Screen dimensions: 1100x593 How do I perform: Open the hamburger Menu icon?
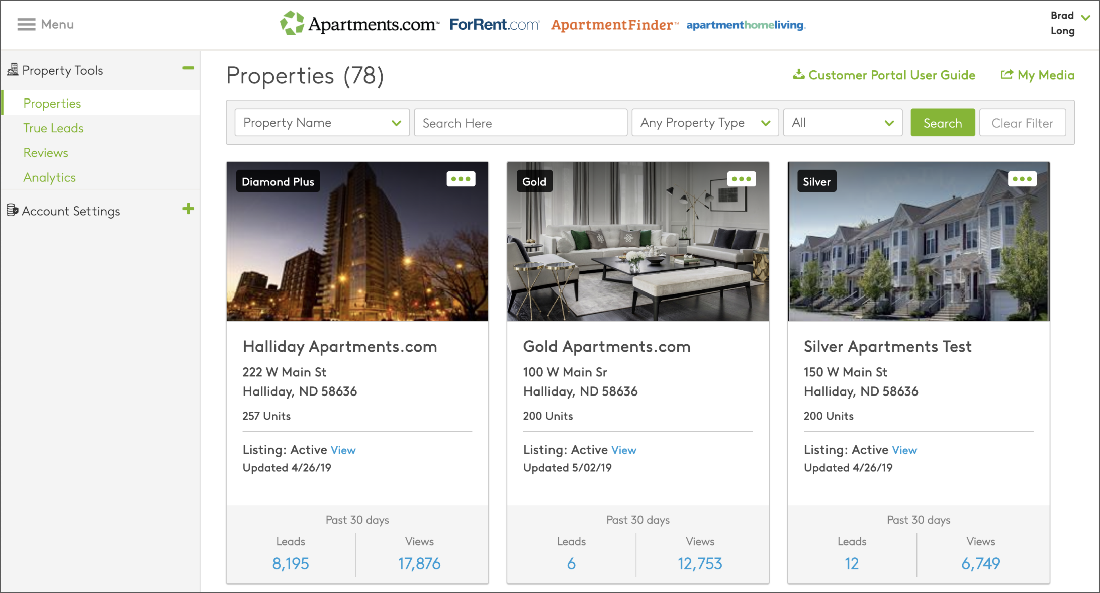pos(25,24)
